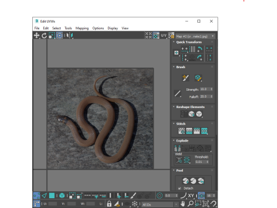Select the Move selected subobject tool
This screenshot has height=208, width=277.
click(36, 35)
